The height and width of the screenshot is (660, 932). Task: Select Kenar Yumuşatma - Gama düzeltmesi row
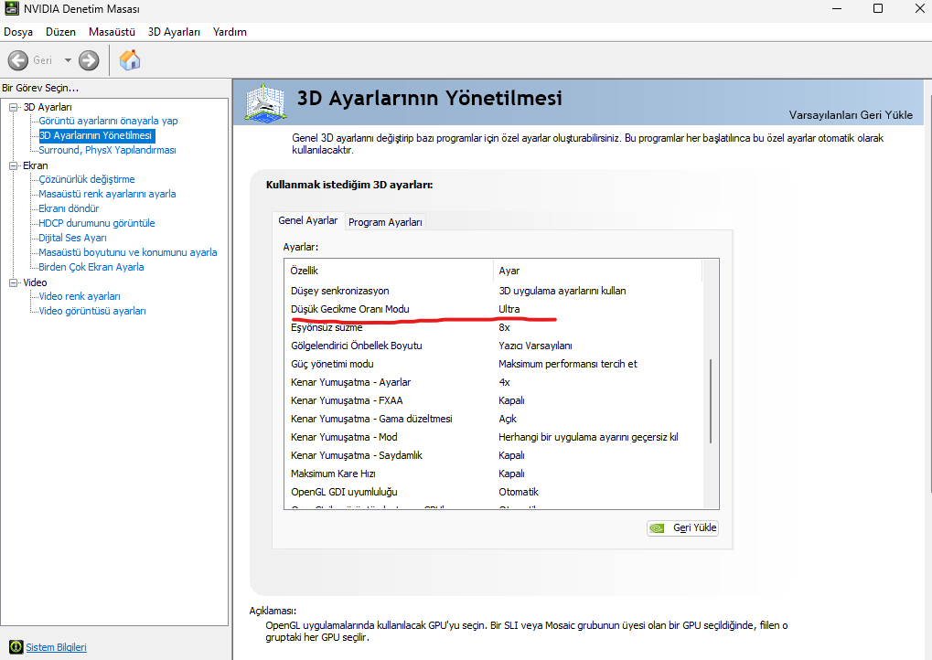[493, 420]
